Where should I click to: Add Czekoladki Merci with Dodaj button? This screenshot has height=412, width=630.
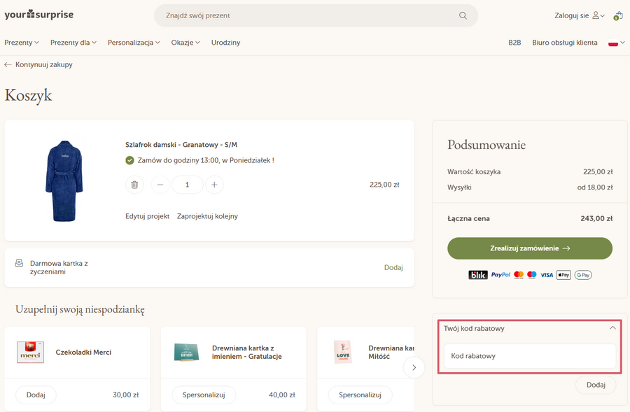point(36,395)
